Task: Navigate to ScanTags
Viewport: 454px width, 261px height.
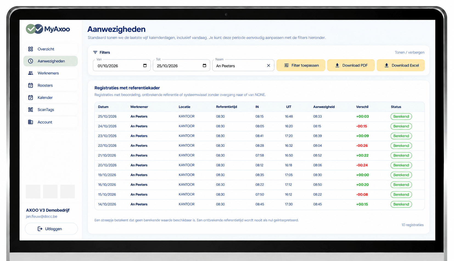Action: [x=51, y=110]
